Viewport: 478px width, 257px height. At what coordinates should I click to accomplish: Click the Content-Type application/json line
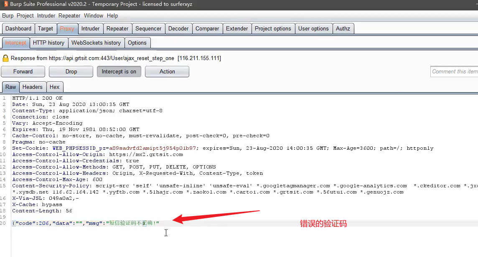87,111
